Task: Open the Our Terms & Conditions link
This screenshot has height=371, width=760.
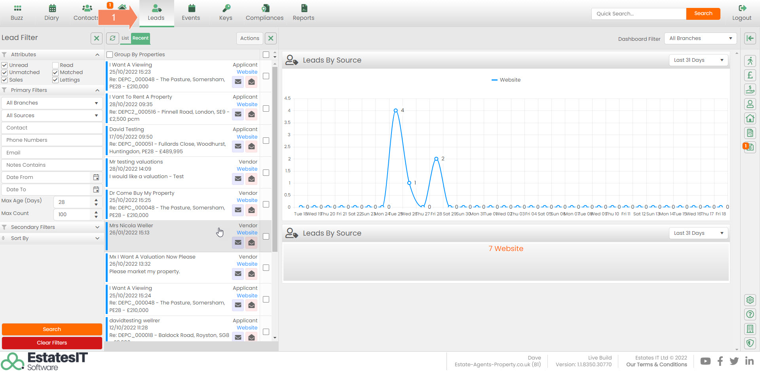Action: point(656,365)
